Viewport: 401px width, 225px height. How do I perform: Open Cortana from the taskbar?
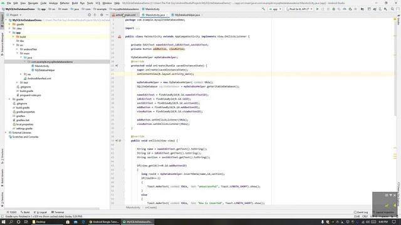click(x=18, y=222)
